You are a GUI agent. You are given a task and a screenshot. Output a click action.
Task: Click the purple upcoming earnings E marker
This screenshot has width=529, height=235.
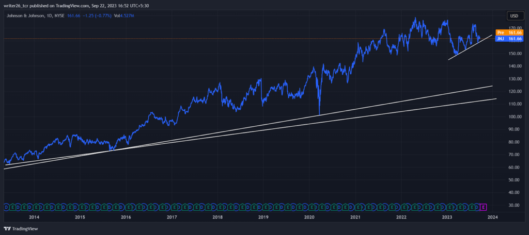pos(484,207)
